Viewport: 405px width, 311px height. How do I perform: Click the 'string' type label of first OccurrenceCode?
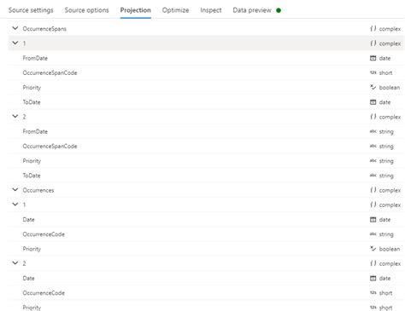(386, 234)
